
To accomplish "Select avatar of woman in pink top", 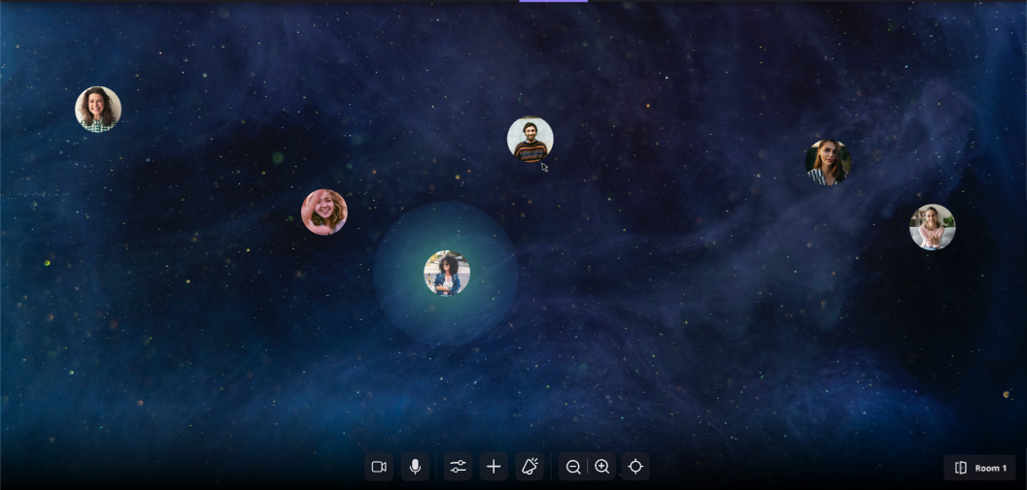I will point(932,227).
